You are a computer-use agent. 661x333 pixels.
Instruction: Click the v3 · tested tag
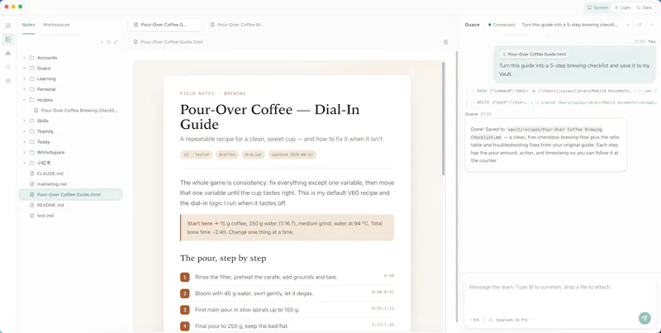tap(197, 155)
